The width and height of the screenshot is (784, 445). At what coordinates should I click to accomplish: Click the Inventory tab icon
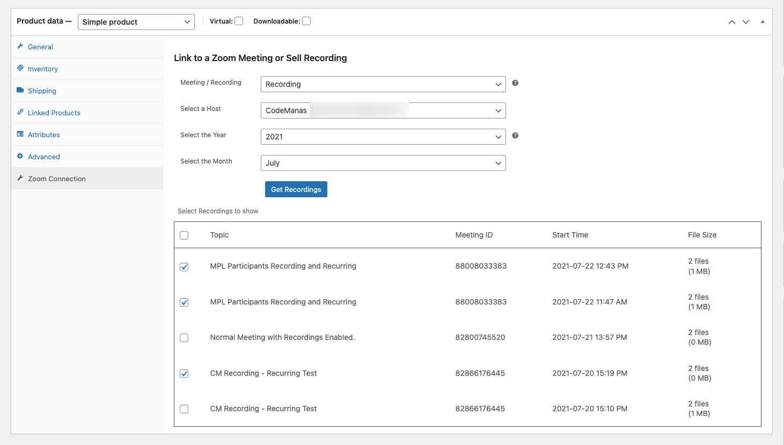pyautogui.click(x=20, y=68)
